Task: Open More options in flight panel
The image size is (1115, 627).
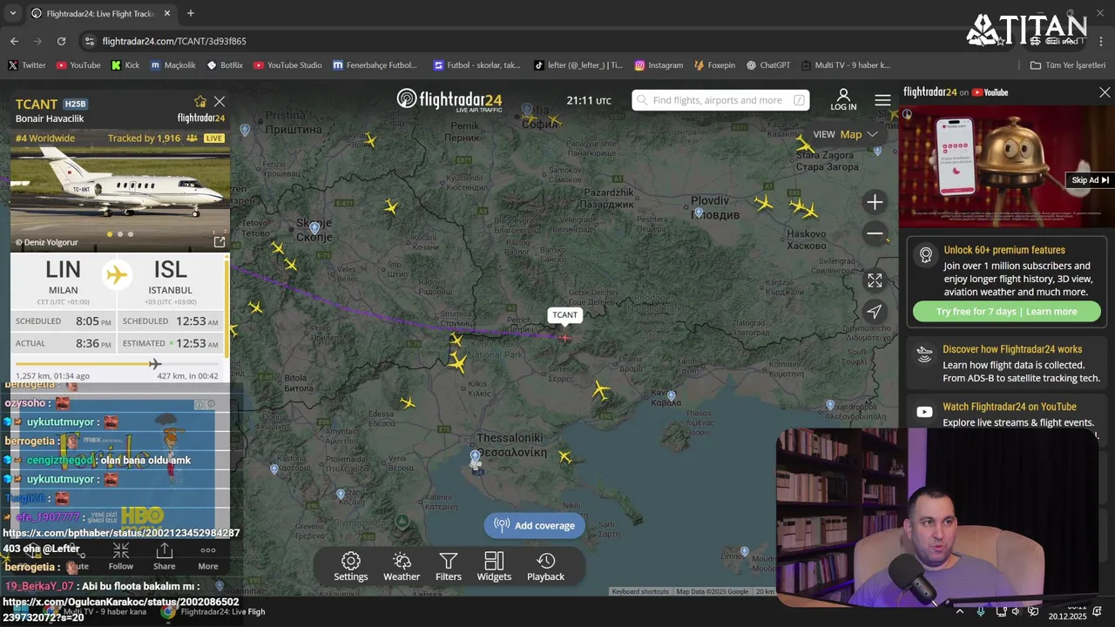Action: pos(207,556)
